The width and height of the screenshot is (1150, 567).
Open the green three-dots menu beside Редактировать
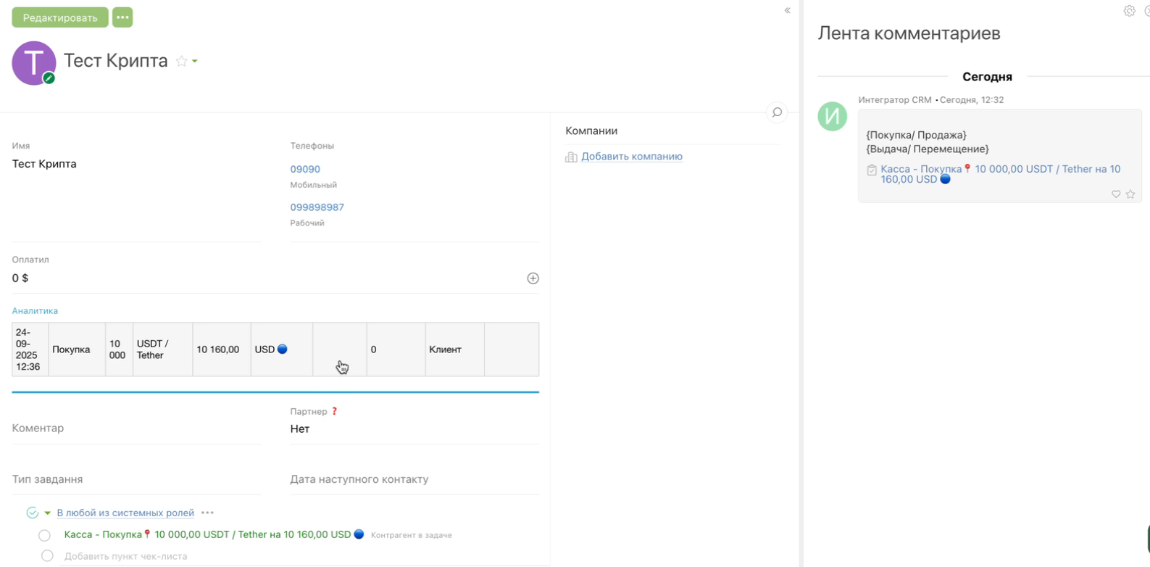point(122,17)
